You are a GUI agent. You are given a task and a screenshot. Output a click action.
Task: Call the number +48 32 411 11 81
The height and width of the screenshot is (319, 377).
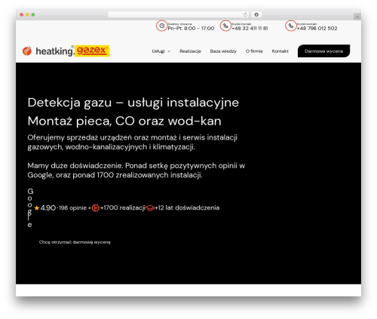[x=250, y=29]
